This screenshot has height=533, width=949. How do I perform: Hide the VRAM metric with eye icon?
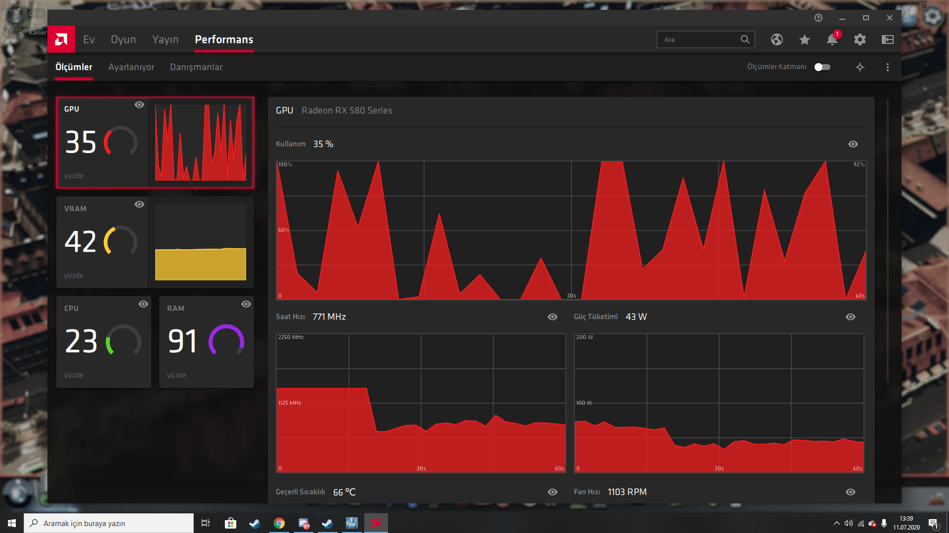(x=139, y=204)
